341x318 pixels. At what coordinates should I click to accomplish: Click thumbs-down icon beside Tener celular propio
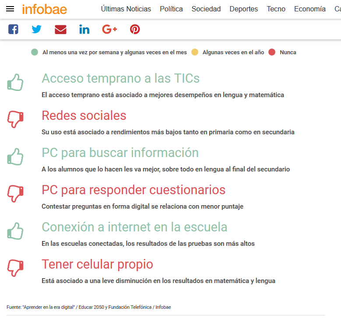15,268
